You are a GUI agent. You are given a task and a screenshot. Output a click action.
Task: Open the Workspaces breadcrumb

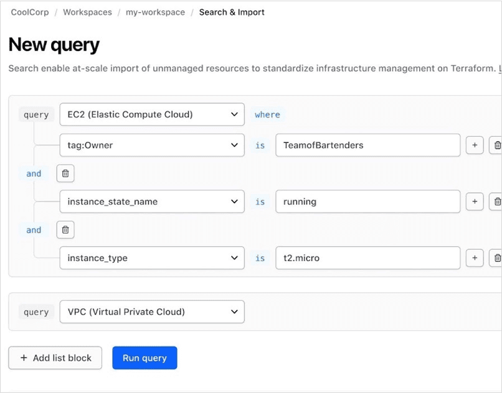[x=87, y=12]
